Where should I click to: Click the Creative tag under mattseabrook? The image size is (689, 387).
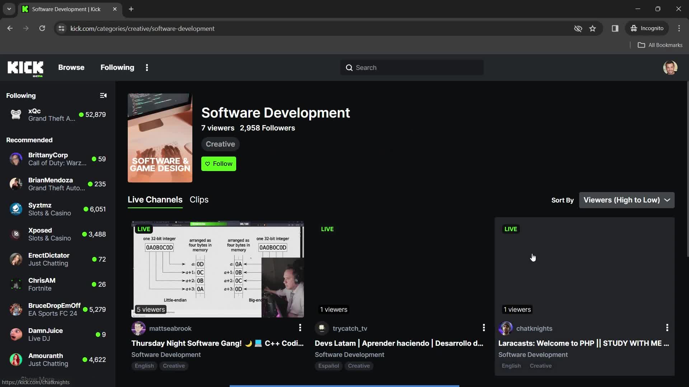coord(174,366)
